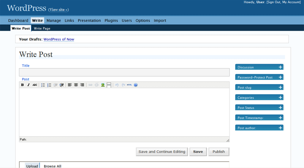Switch to the Write Page tab

coord(42,28)
